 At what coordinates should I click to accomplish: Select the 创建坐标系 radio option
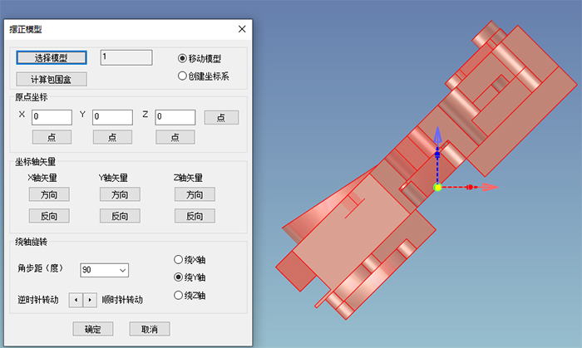183,76
